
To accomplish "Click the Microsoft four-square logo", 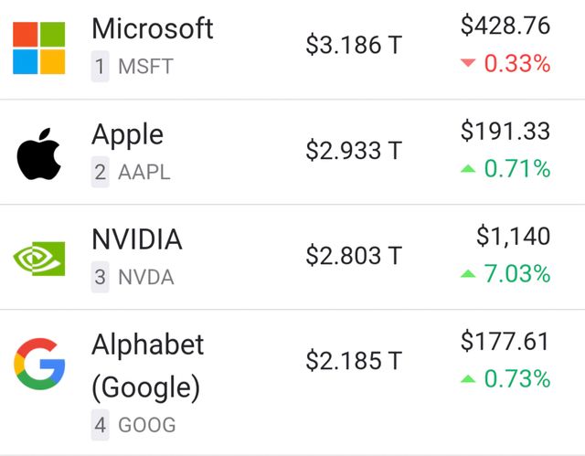I will pyautogui.click(x=39, y=48).
